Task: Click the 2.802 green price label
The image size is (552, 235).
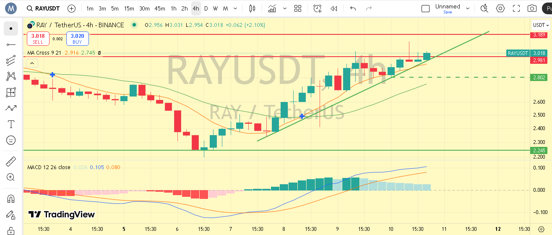Action: (x=539, y=77)
